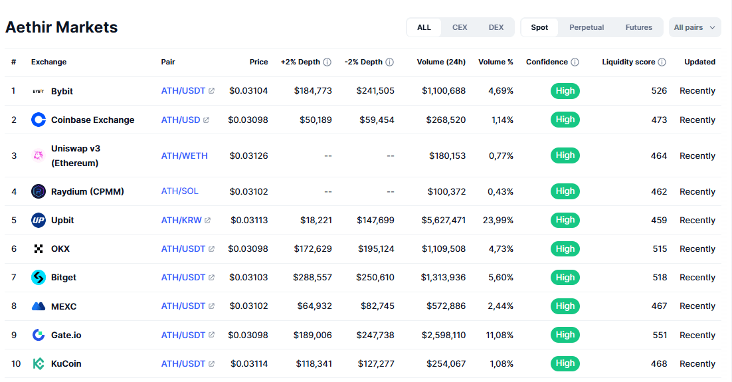Open Coinbase ATH/USD pair link

tap(181, 120)
